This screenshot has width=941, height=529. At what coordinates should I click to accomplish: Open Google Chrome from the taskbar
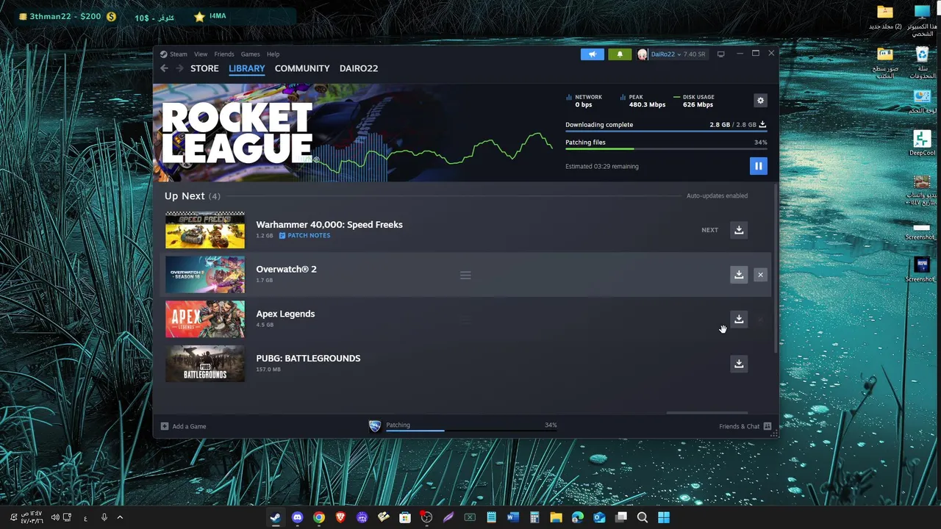[x=318, y=517]
